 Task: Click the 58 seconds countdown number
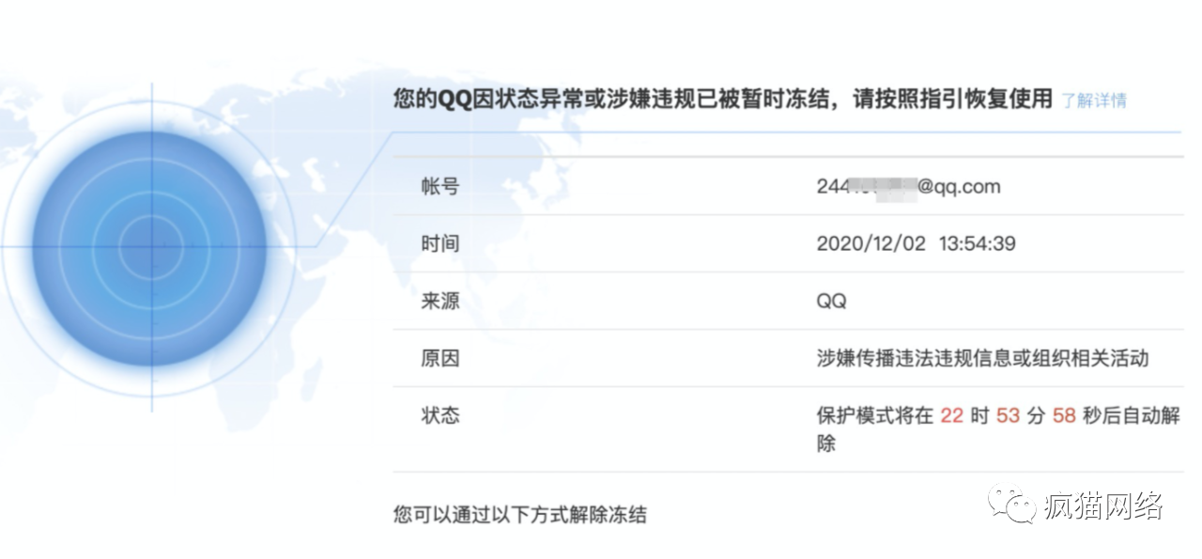[x=1064, y=415]
